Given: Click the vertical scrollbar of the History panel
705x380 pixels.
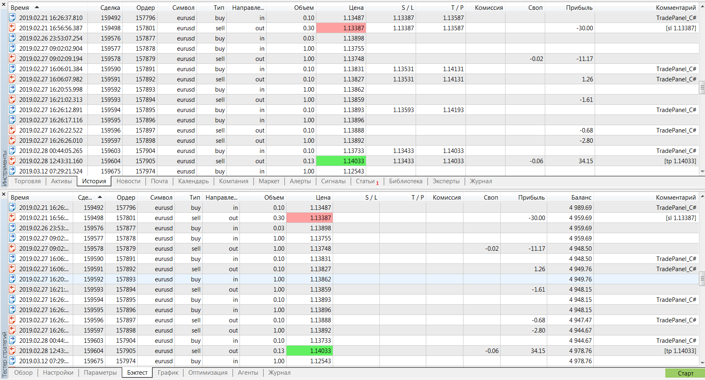Looking at the screenshot, I should 702,87.
